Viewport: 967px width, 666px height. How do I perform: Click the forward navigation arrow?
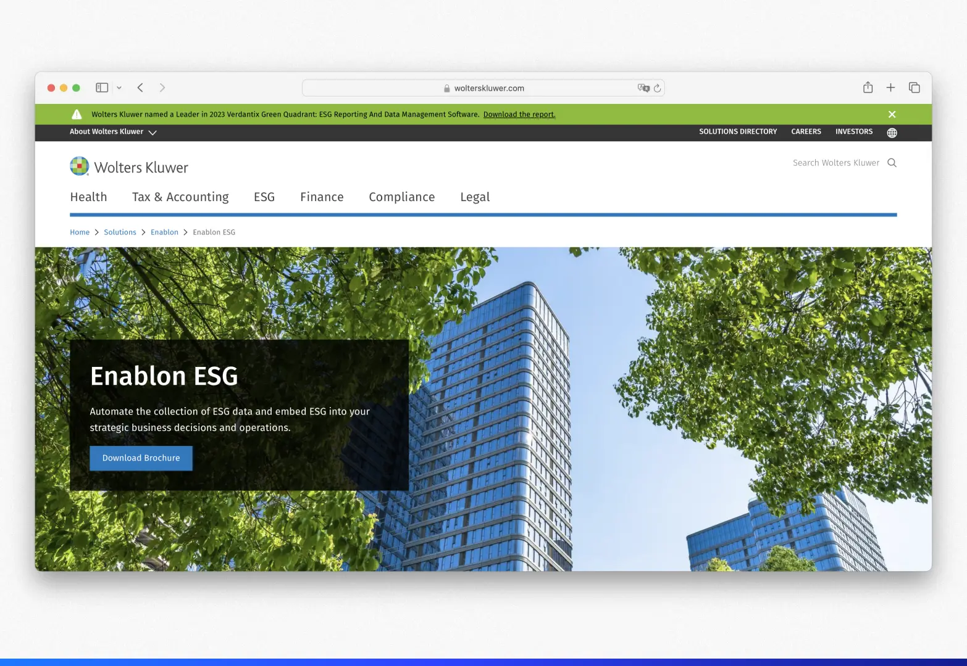(x=162, y=87)
